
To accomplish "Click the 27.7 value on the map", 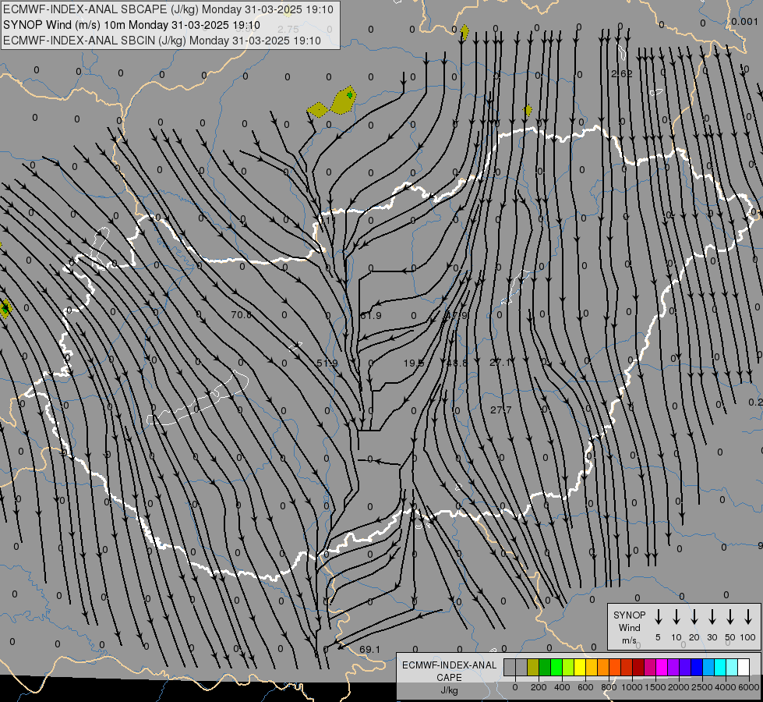I will (x=500, y=409).
